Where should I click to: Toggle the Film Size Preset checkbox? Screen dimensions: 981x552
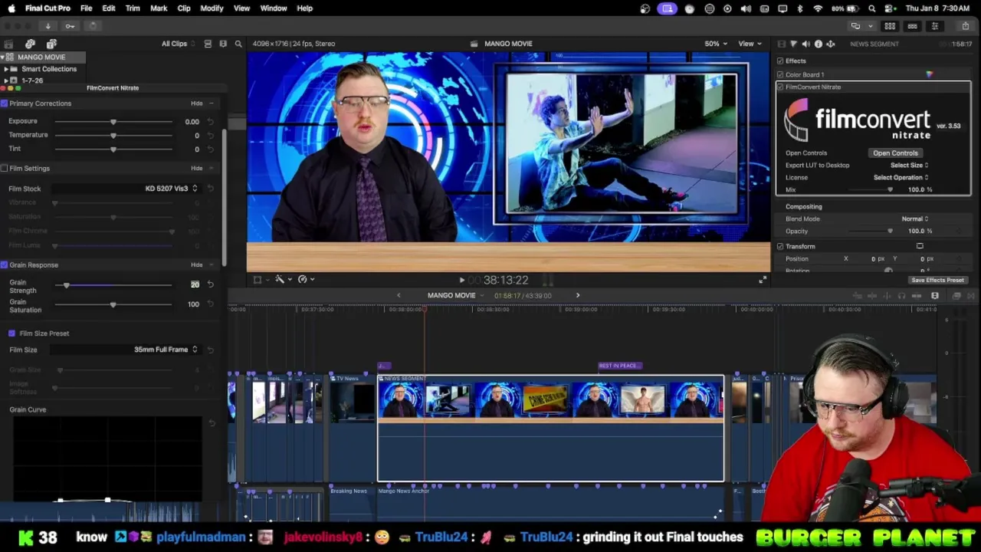tap(11, 333)
